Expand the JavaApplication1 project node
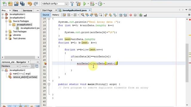Viewport: 191px width, 107px height. point(3,14)
